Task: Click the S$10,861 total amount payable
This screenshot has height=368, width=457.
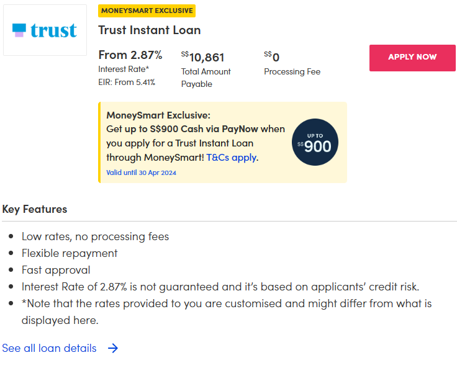Action: (x=203, y=58)
